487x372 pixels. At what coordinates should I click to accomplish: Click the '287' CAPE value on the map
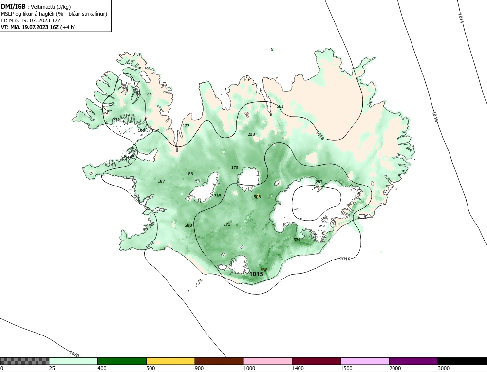coord(319,182)
